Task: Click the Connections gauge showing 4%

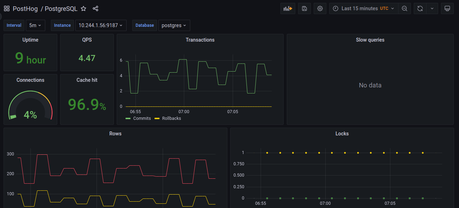Action: [x=30, y=106]
